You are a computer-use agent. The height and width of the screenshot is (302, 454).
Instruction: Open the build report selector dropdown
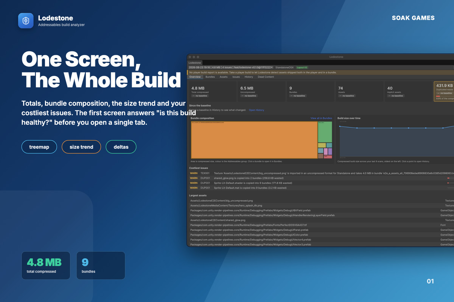231,67
